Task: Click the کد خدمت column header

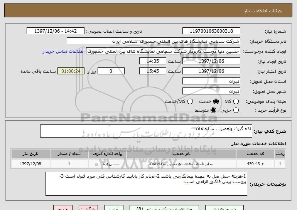Action: click(255, 154)
